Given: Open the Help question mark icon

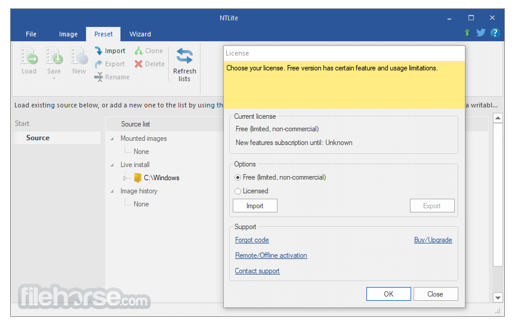Looking at the screenshot, I should pos(495,32).
